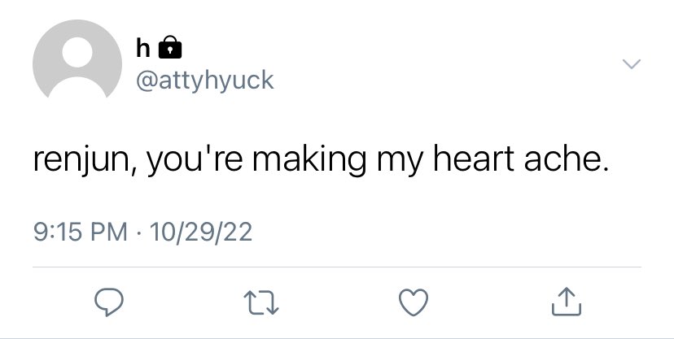The width and height of the screenshot is (674, 339).
Task: Start a reply to @attyhyuck's tweet
Action: [x=109, y=302]
